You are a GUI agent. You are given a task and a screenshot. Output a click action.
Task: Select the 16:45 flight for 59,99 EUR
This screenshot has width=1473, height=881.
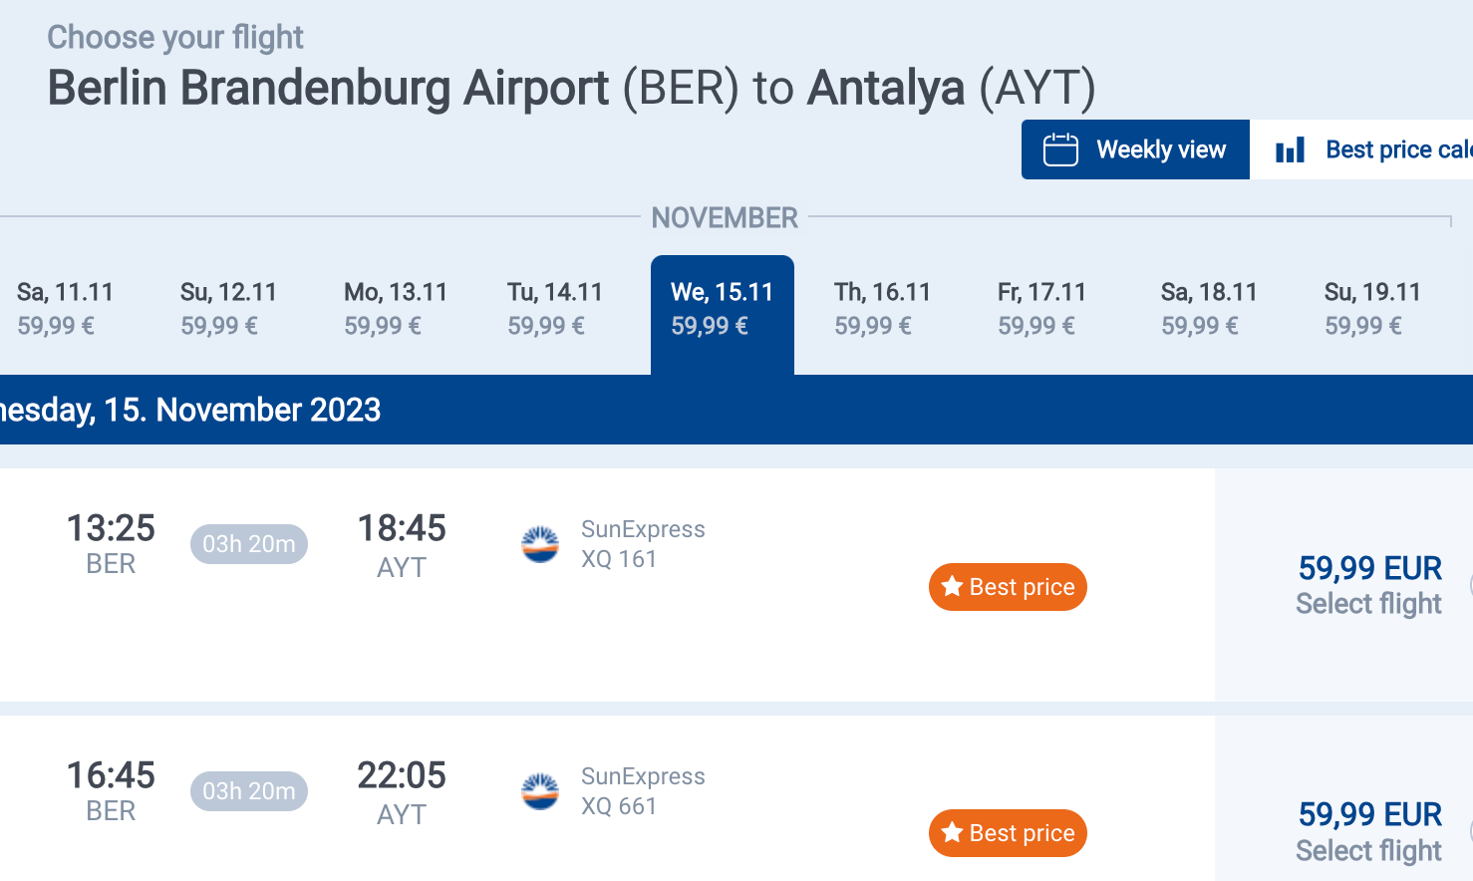(x=1368, y=832)
